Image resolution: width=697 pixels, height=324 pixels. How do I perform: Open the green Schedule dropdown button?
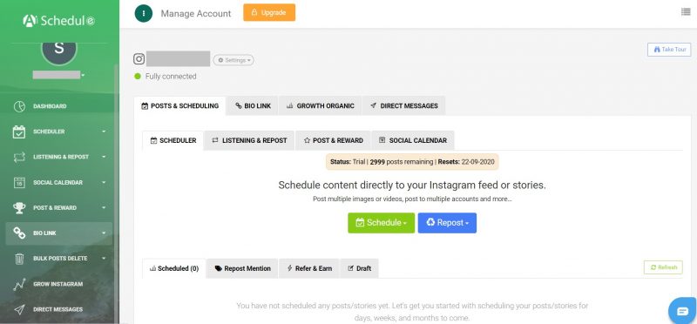[381, 223]
